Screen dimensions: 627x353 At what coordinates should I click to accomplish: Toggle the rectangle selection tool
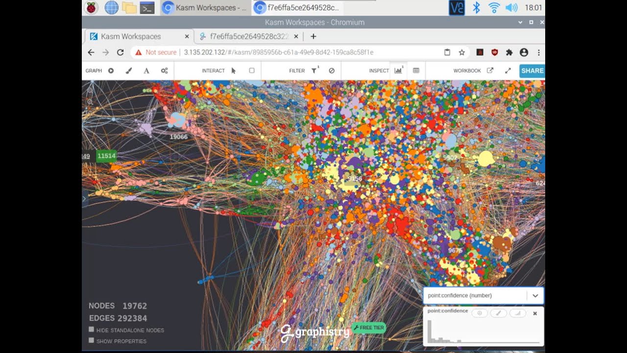click(x=252, y=71)
